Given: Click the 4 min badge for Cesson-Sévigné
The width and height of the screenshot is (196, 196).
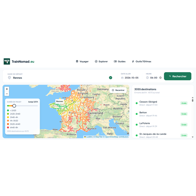Looking at the screenshot, I should [184, 103].
